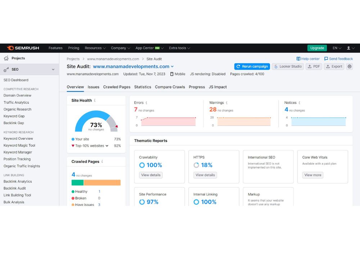
Task: Open the site domain dropdown in title
Action: (x=172, y=67)
